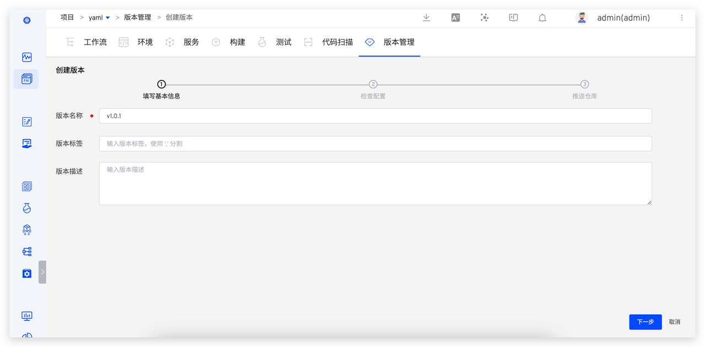Switch to the 代码扫描 tab
The width and height of the screenshot is (705, 347).
[x=337, y=42]
